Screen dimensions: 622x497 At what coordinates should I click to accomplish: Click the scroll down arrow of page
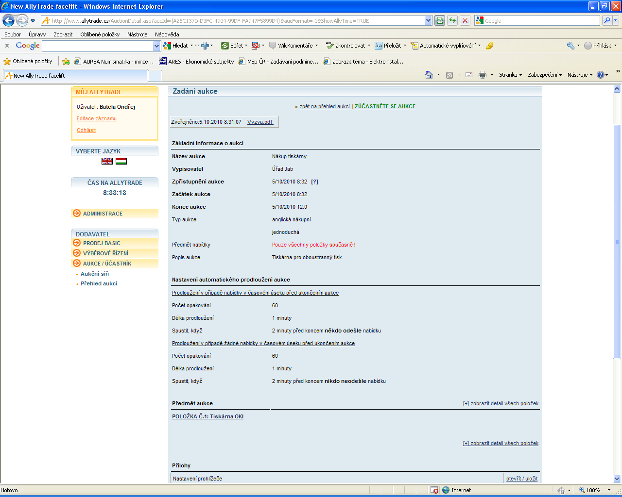617,479
